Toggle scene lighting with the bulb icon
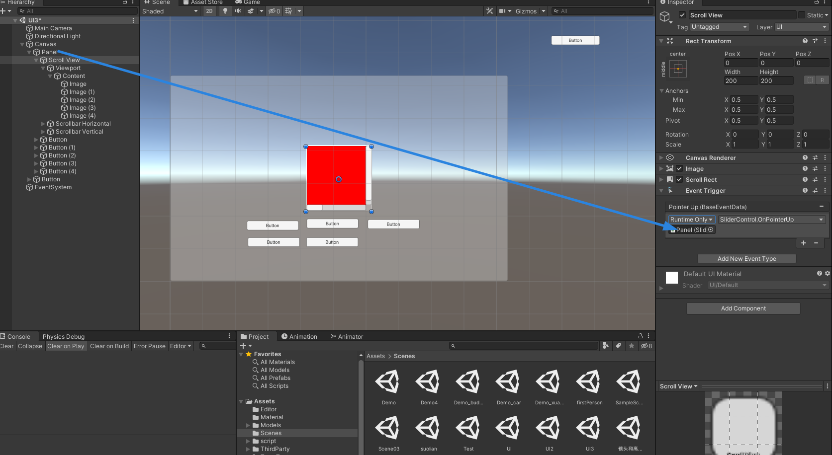This screenshot has width=832, height=455. click(225, 11)
